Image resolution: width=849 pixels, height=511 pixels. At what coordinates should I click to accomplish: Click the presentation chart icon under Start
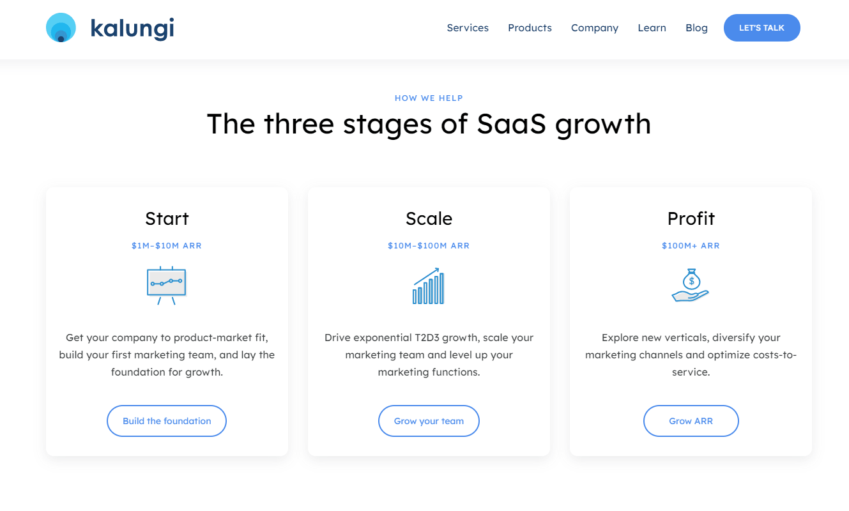pyautogui.click(x=166, y=285)
